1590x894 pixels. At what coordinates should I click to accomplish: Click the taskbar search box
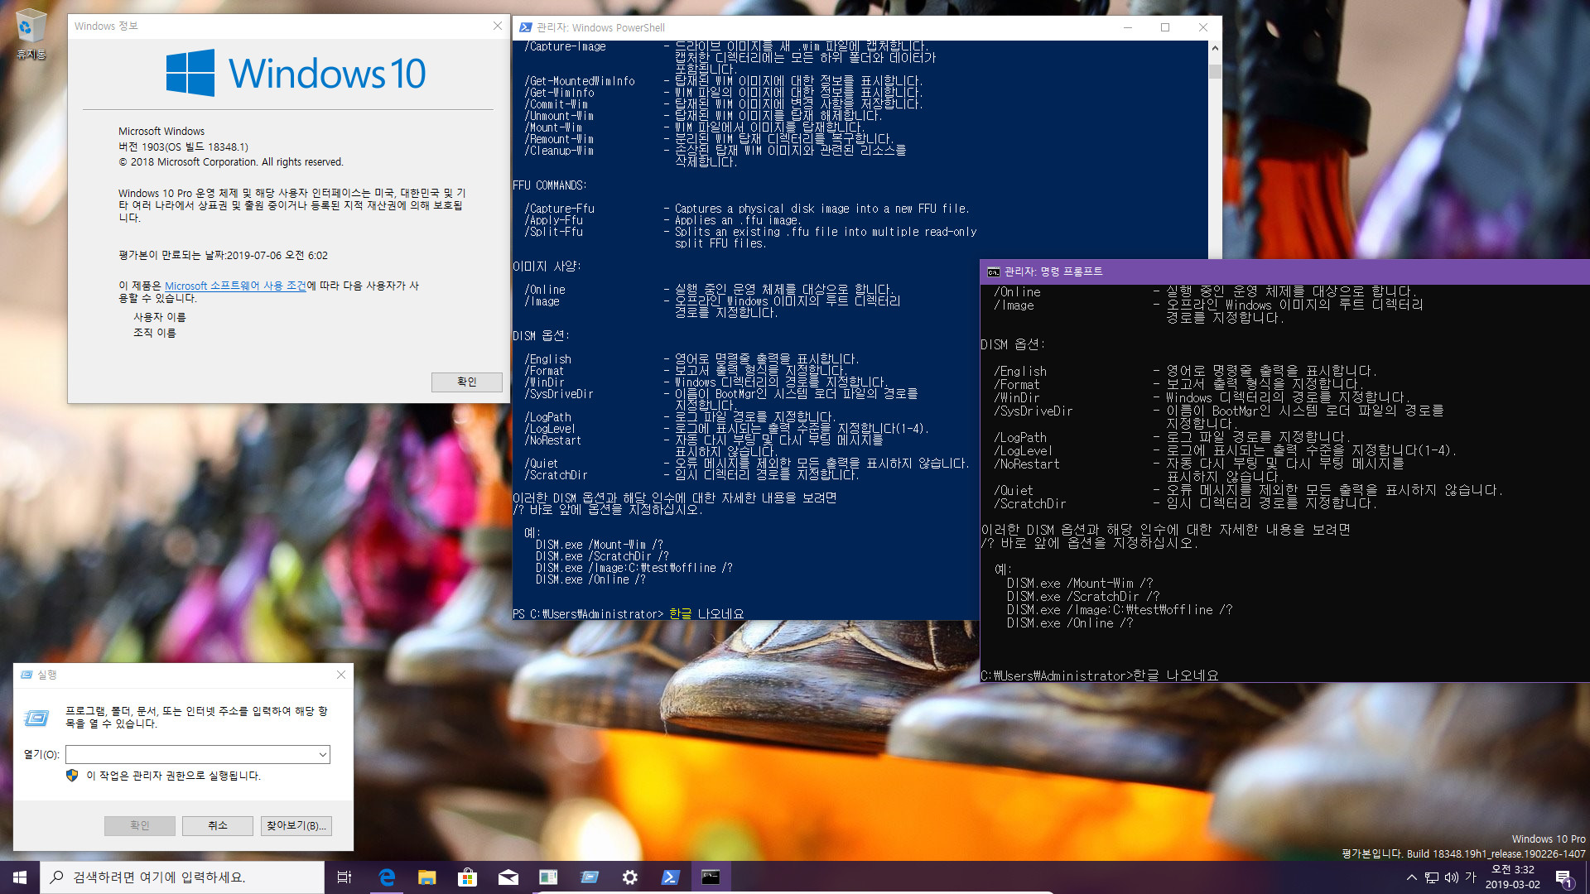182,877
